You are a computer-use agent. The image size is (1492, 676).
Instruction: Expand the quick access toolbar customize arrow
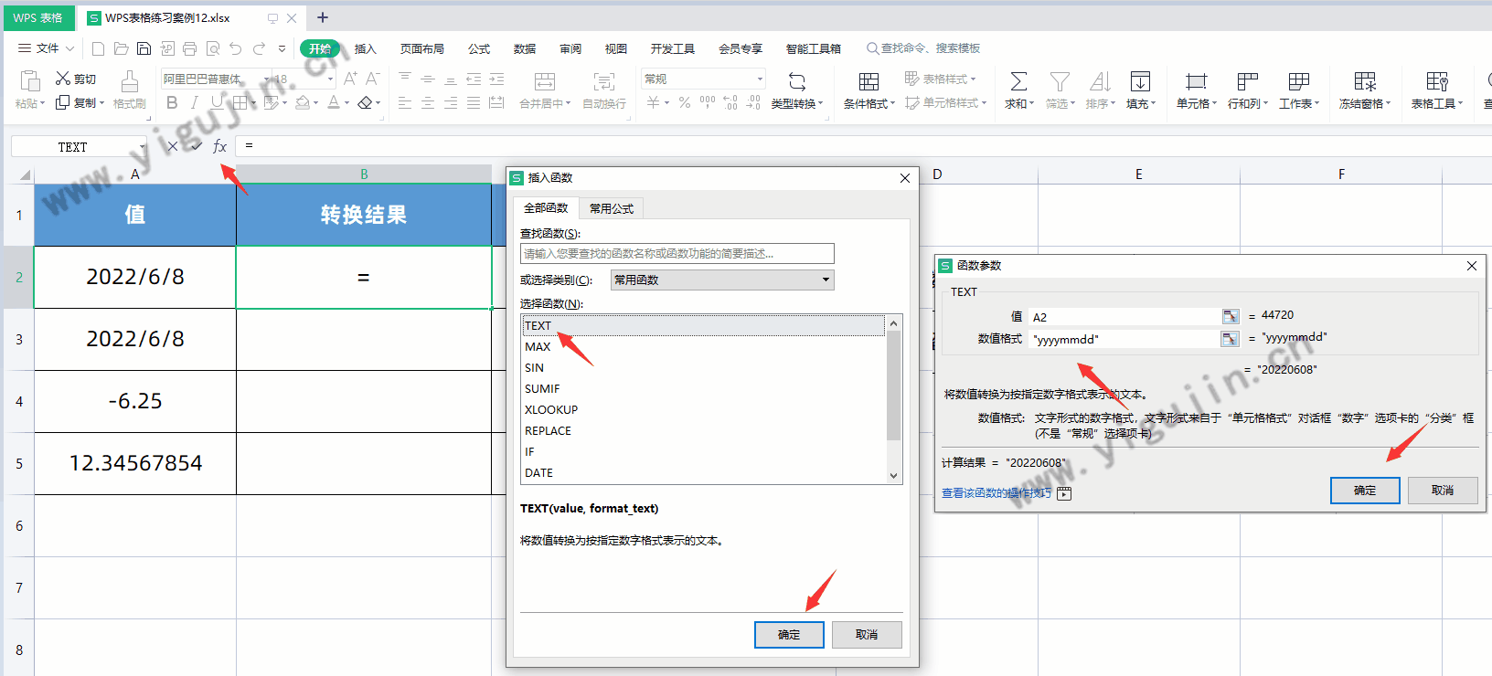[282, 48]
